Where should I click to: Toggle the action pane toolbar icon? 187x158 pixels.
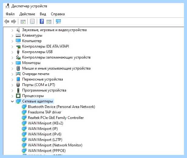coord(49,22)
